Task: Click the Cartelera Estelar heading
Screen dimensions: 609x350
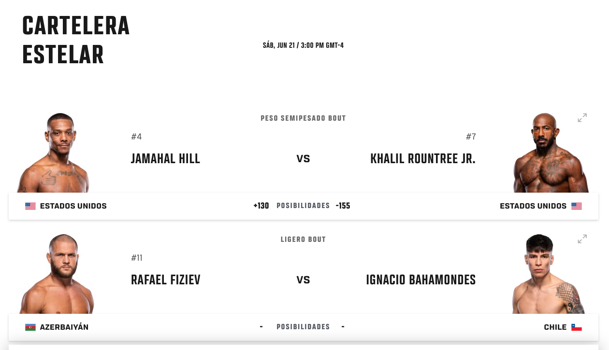Action: click(x=76, y=41)
